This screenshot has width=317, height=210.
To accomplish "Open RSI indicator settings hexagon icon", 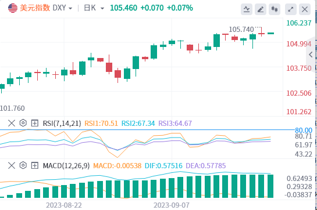I will pyautogui.click(x=23, y=123).
